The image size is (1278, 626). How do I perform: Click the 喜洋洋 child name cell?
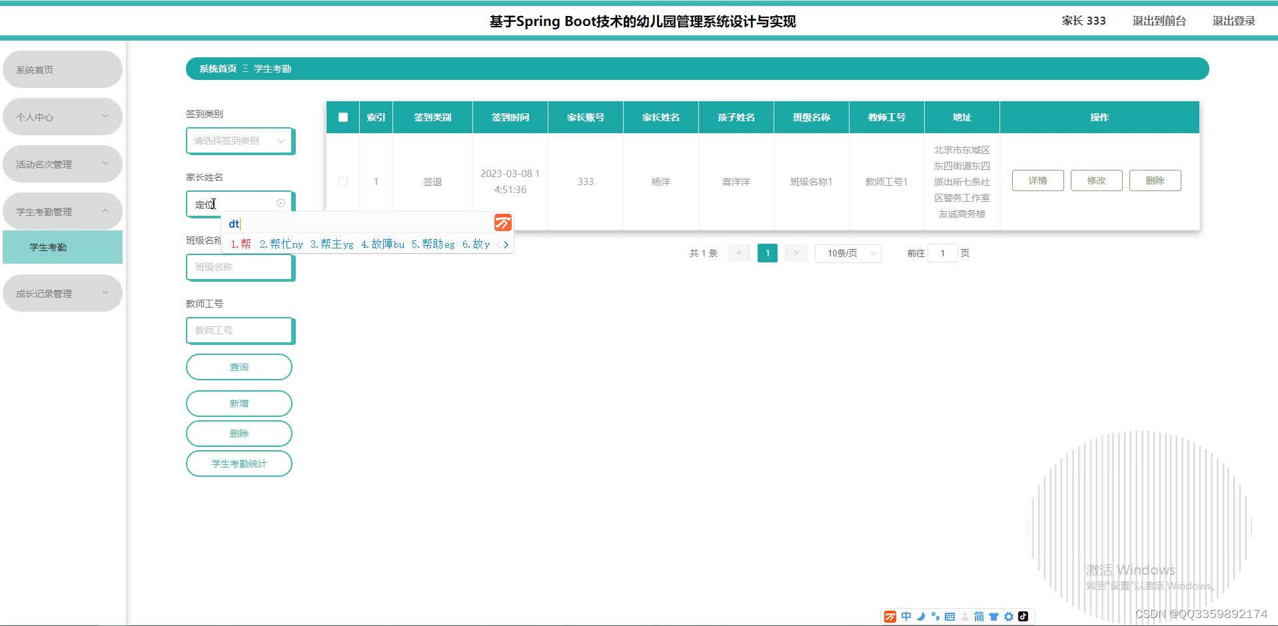click(x=736, y=181)
